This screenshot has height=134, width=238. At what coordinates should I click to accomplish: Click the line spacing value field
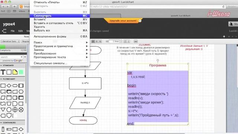(x=115, y=41)
